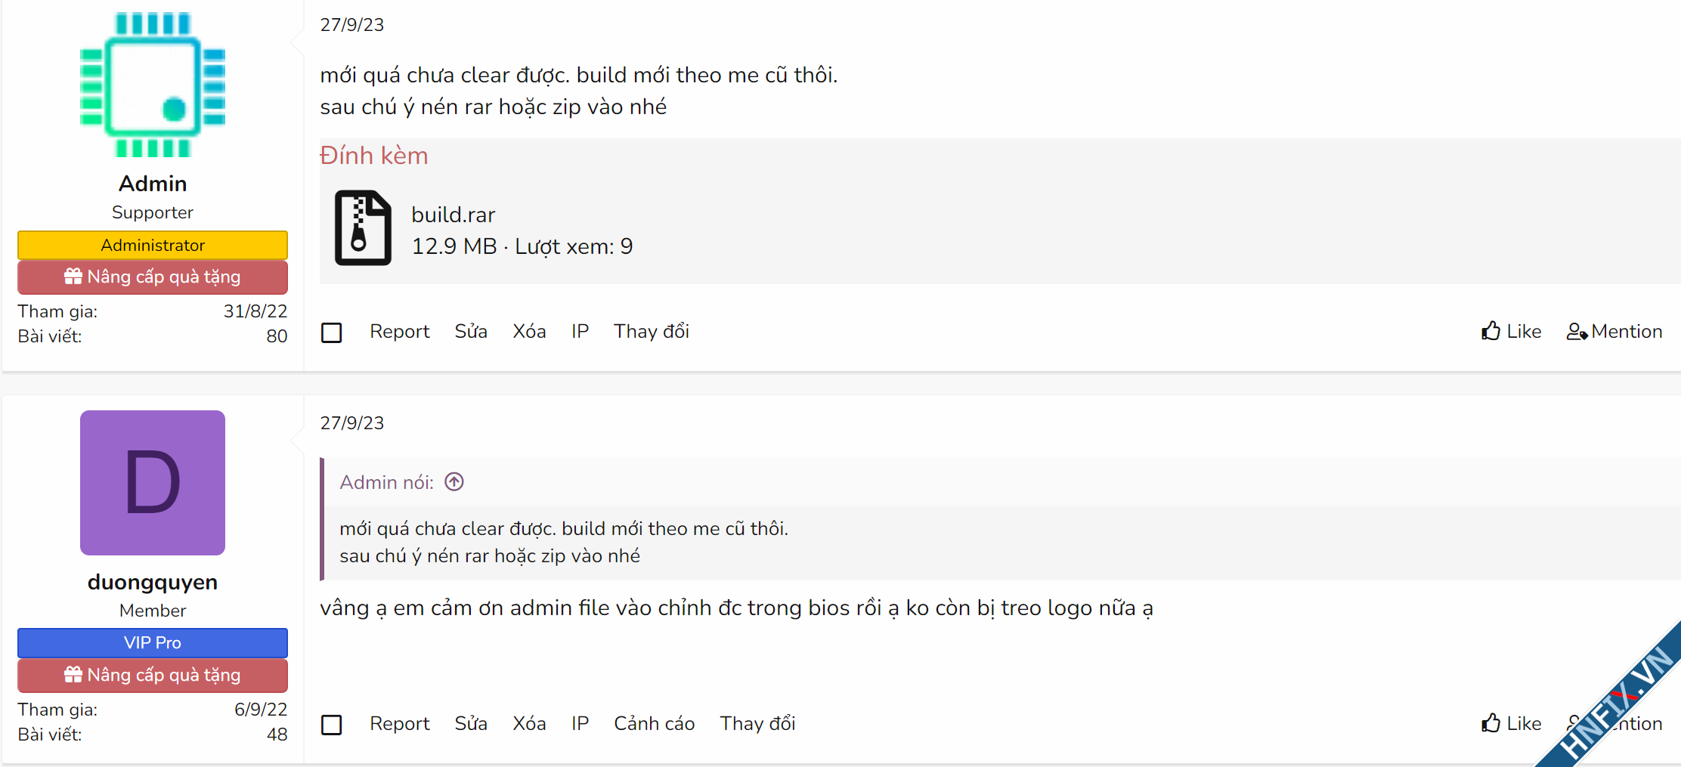The image size is (1681, 767).
Task: Open duongquyen's purple D avatar
Action: pyautogui.click(x=153, y=483)
